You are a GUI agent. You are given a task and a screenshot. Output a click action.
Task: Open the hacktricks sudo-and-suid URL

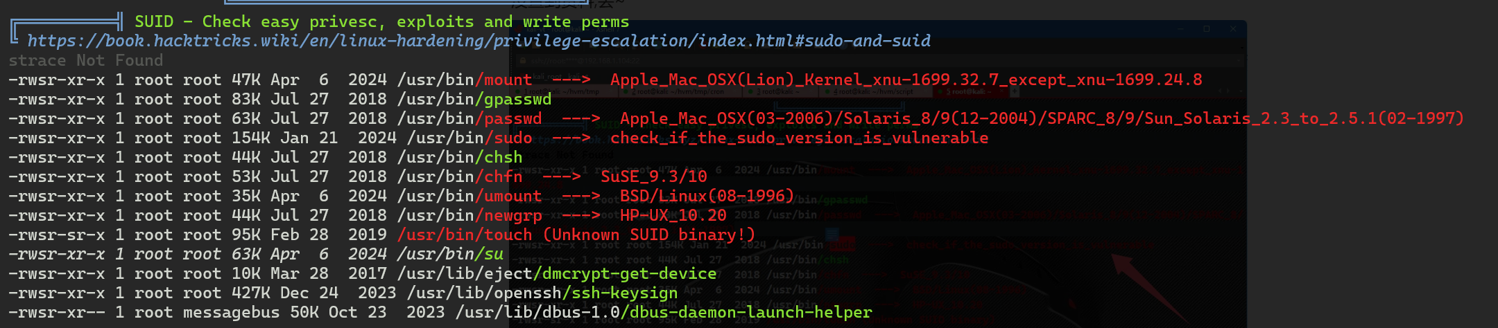(x=479, y=41)
